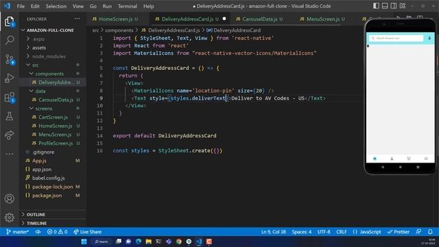The height and width of the screenshot is (247, 439).
Task: Click the synchronize changes cloud icon
Action: (38, 232)
